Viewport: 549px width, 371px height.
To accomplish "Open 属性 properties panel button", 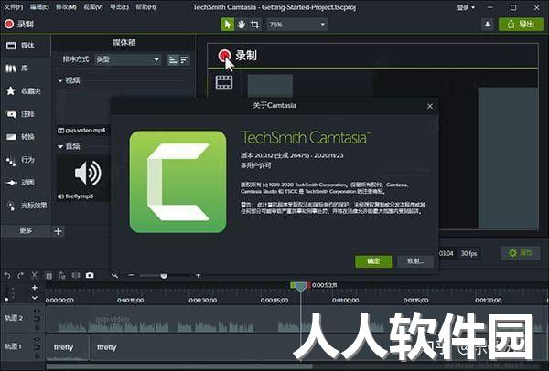I will 521,253.
